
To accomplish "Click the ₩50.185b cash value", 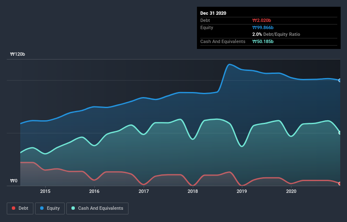I will coord(263,41).
